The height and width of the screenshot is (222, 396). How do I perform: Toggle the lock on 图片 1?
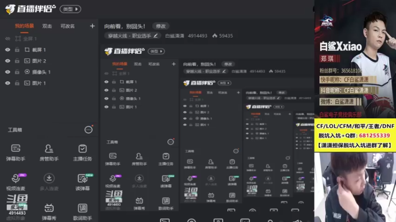click(17, 83)
